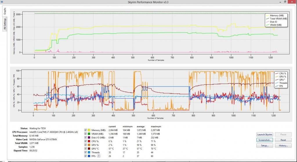The width and height of the screenshot is (297, 162).
Task: Click Video Card value NVIDIA GeForce GTX 670MX
Action: tap(43, 139)
